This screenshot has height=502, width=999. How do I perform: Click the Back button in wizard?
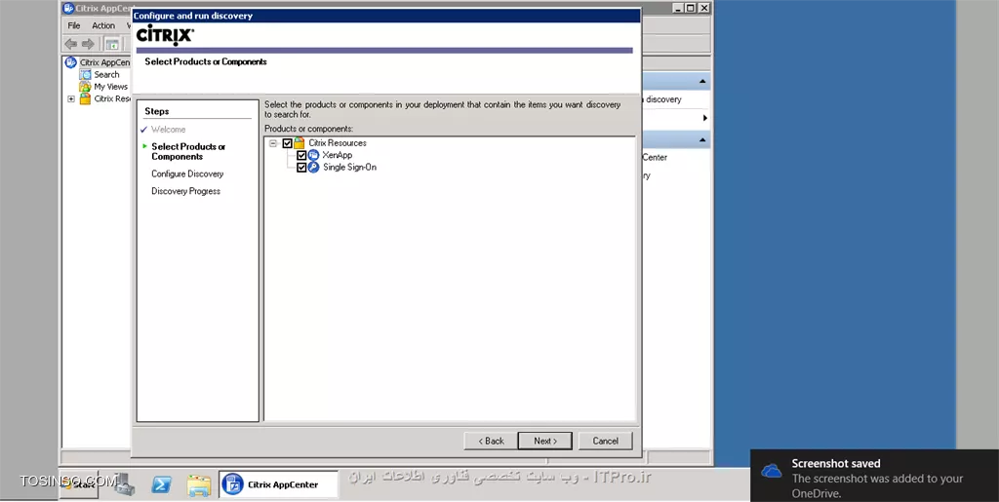click(x=491, y=441)
